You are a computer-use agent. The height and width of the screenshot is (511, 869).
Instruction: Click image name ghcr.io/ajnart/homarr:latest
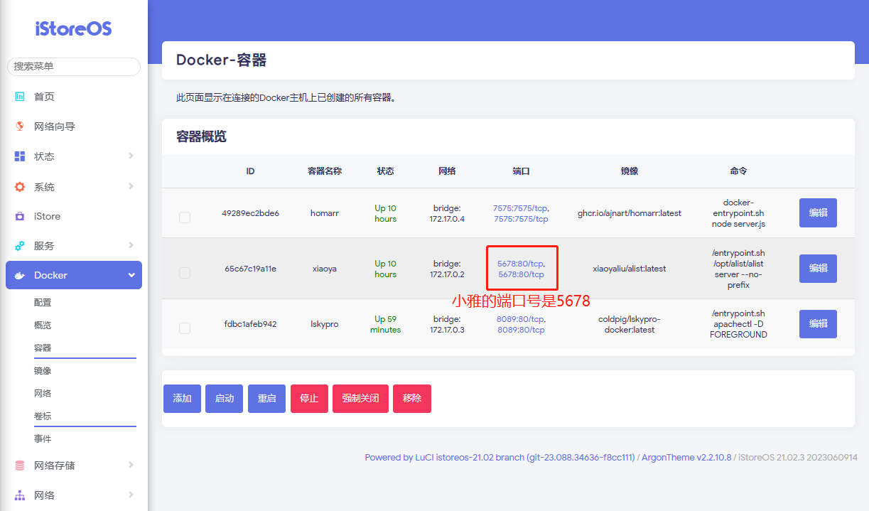(630, 213)
